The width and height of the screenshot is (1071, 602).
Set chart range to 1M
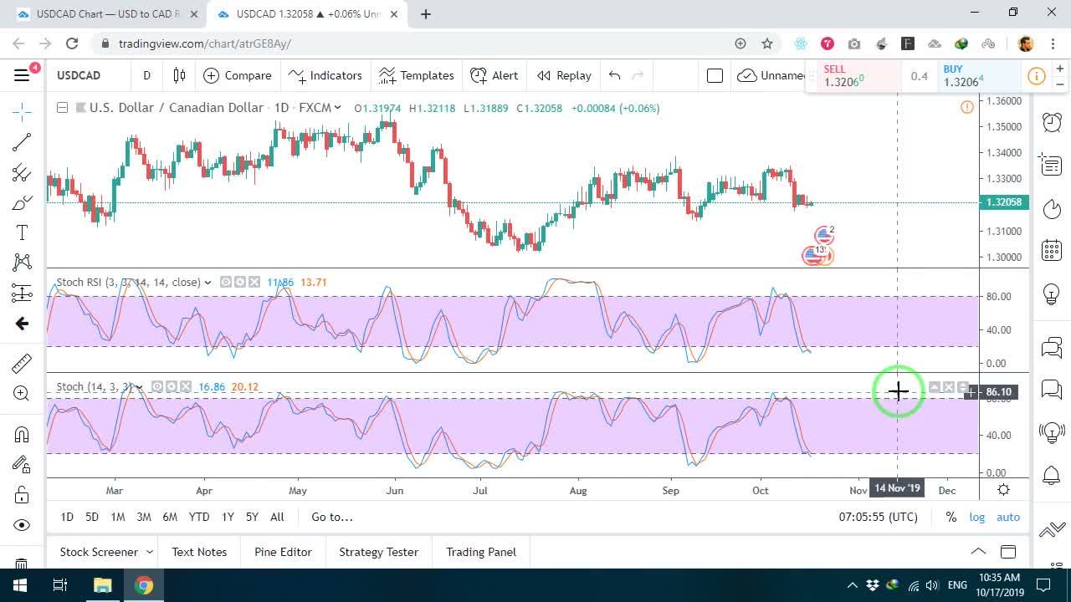(118, 517)
